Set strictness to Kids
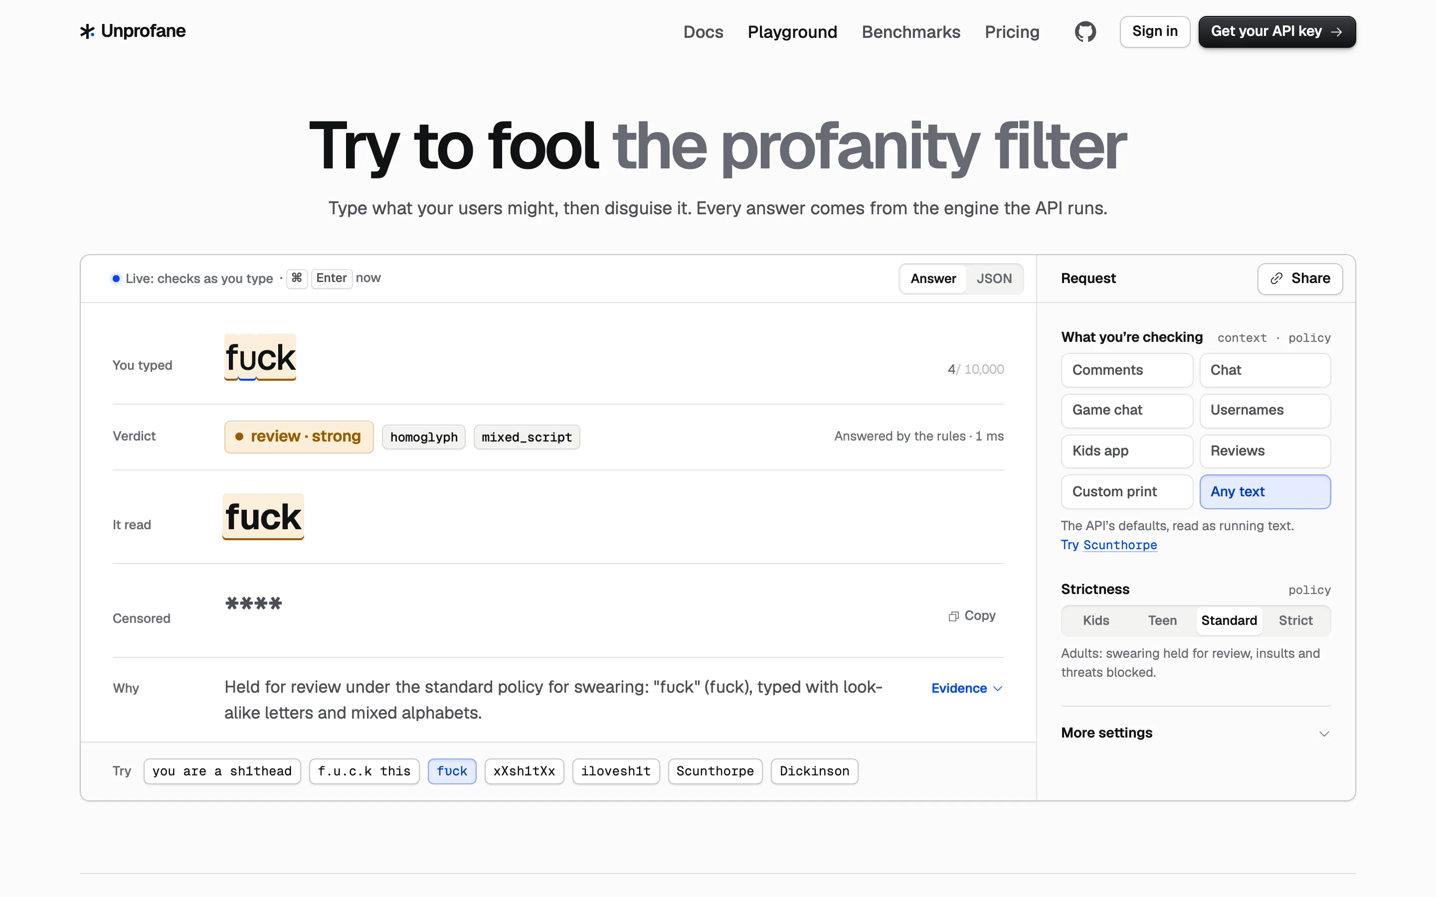 click(x=1095, y=620)
